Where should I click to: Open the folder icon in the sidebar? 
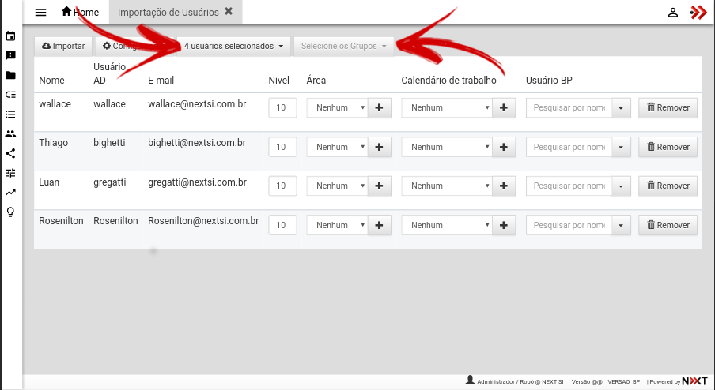[x=10, y=76]
